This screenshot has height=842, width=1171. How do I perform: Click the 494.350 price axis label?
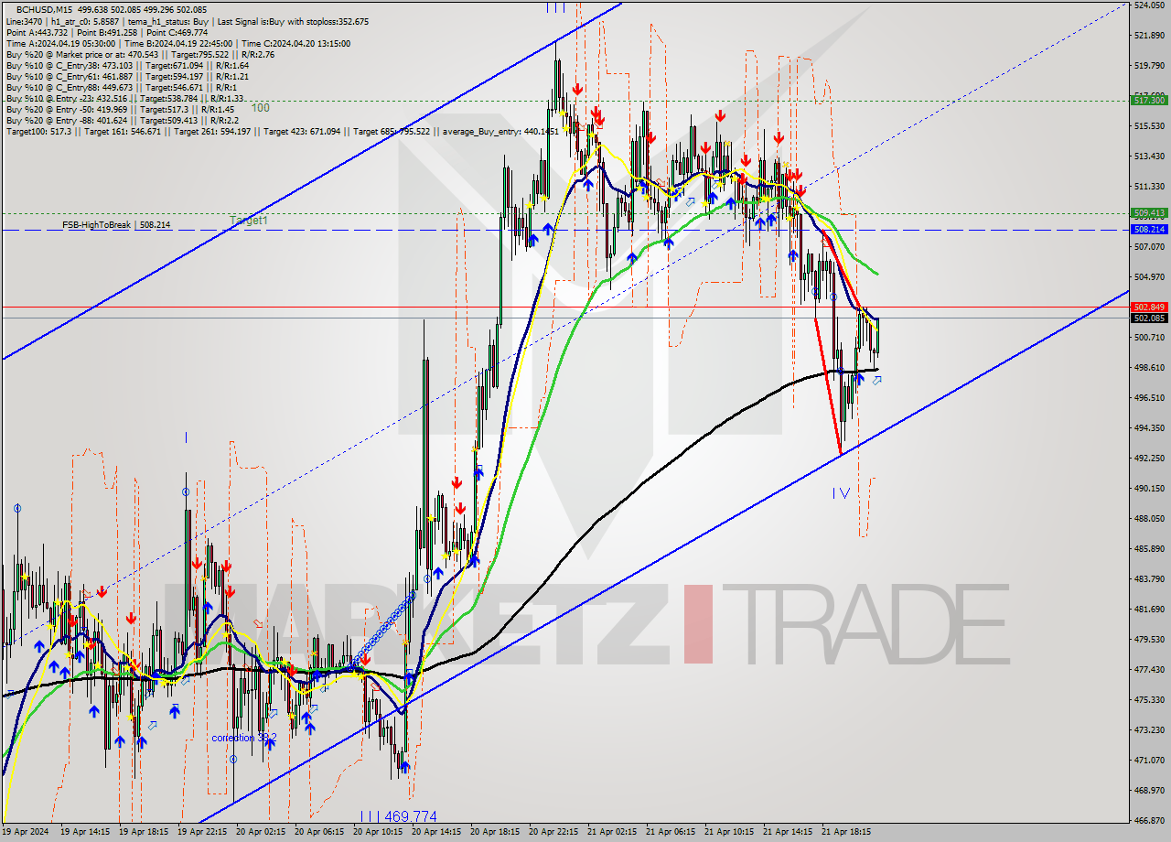coord(1149,428)
